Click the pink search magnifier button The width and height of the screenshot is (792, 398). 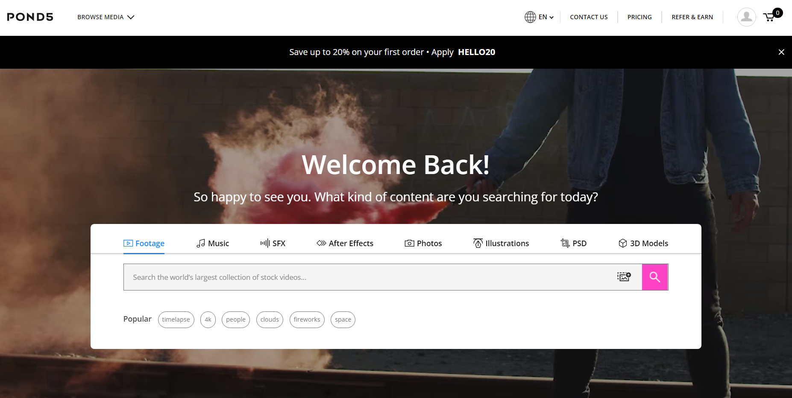[655, 277]
